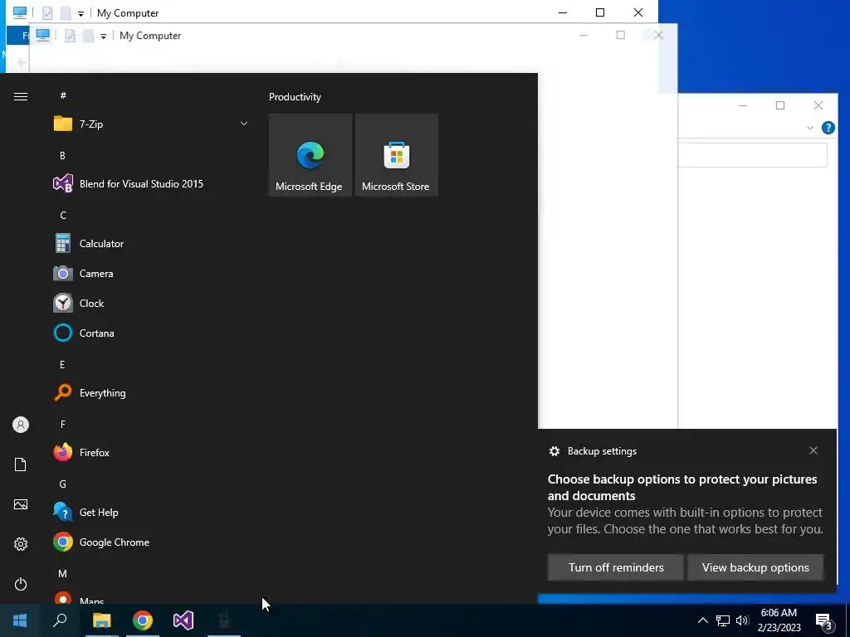
Task: Click View backup options button
Action: pos(755,567)
